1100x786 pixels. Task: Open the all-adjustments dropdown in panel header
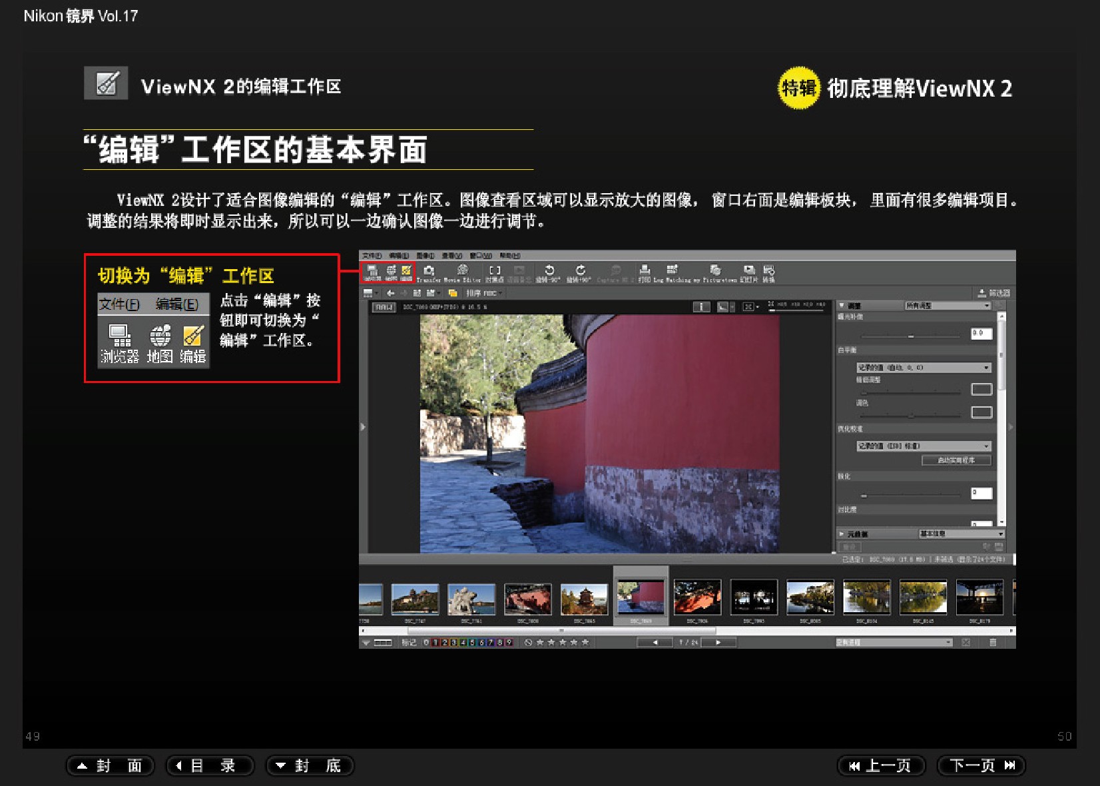(x=948, y=306)
